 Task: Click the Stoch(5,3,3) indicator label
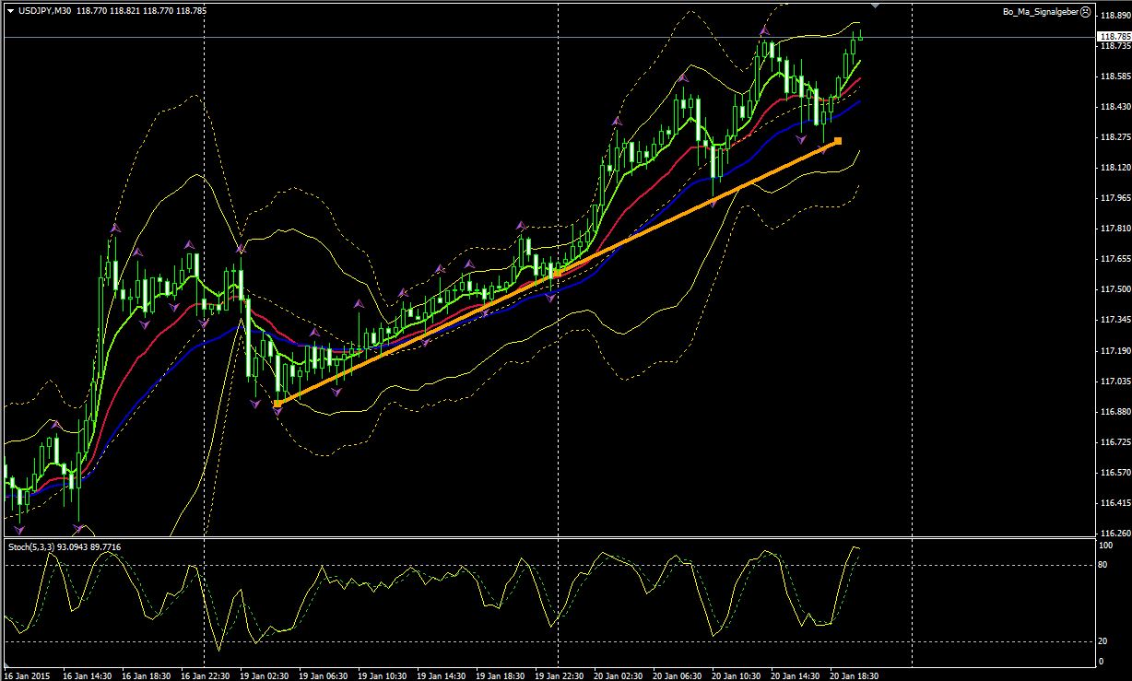[x=30, y=547]
